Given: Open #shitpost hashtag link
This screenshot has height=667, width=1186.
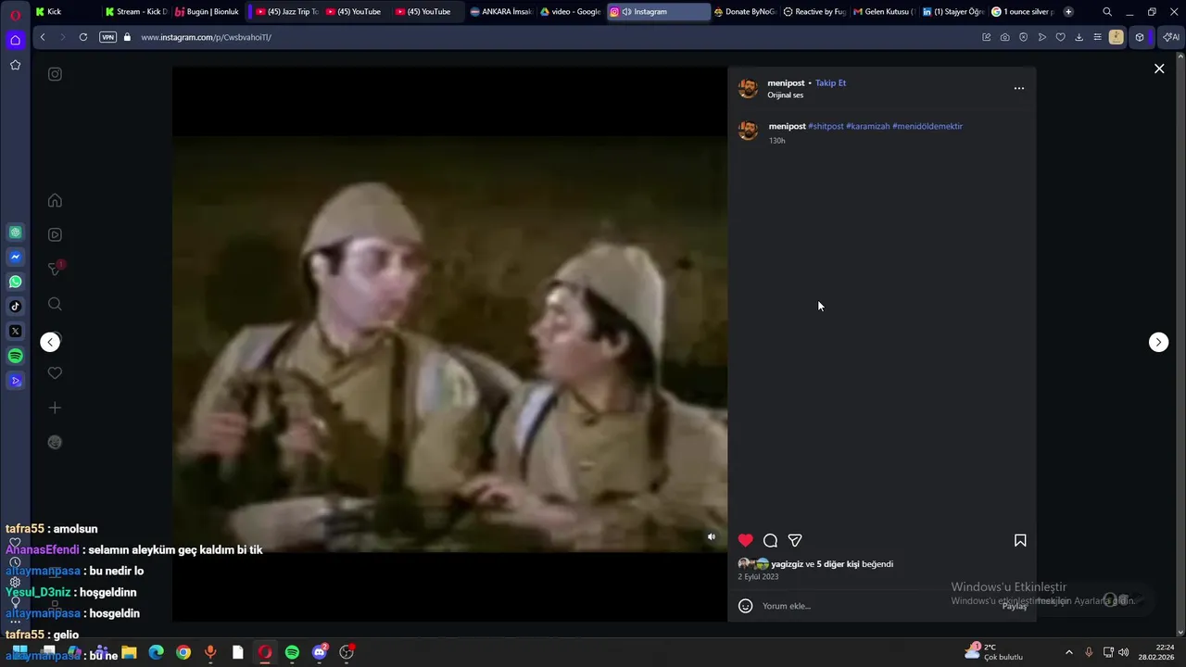Looking at the screenshot, I should pos(826,126).
